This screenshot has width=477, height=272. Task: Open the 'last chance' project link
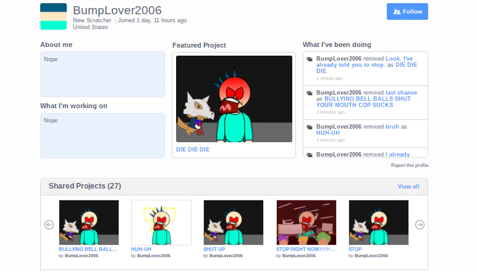(401, 93)
